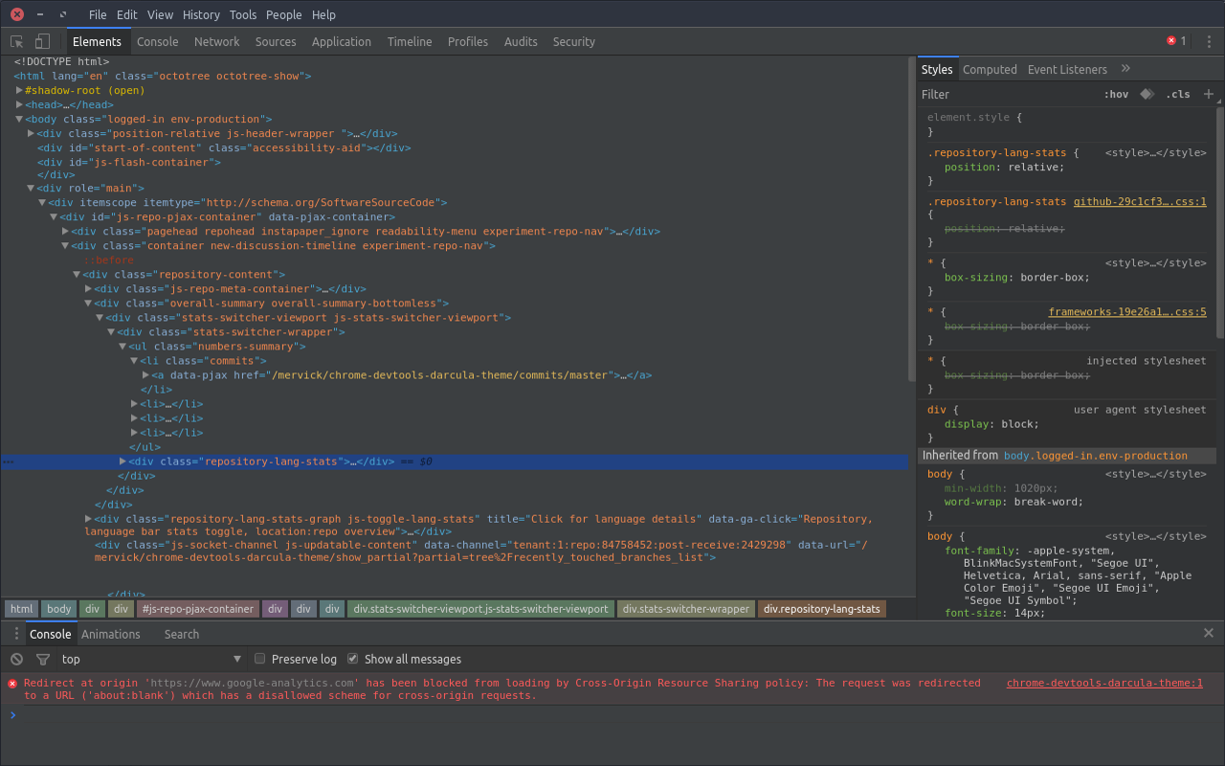This screenshot has width=1225, height=766.
Task: Open the github-29c1cf3 css source link
Action: click(x=1140, y=202)
